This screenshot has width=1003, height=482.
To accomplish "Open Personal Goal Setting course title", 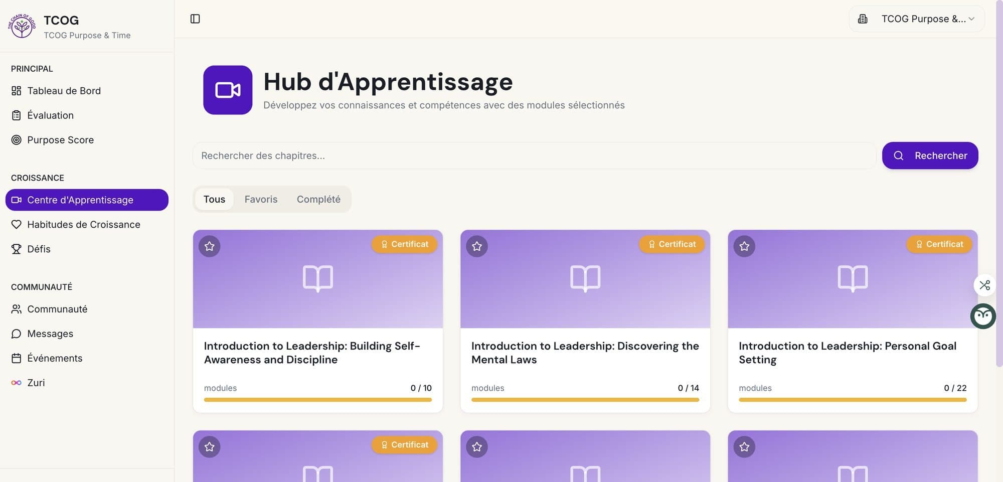I will pyautogui.click(x=847, y=353).
